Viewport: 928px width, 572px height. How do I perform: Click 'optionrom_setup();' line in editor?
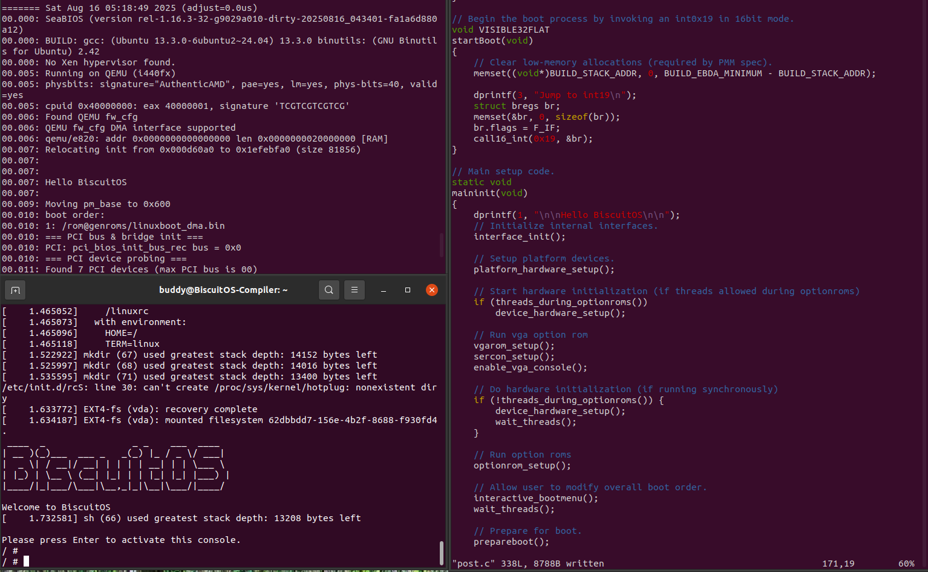pyautogui.click(x=522, y=465)
